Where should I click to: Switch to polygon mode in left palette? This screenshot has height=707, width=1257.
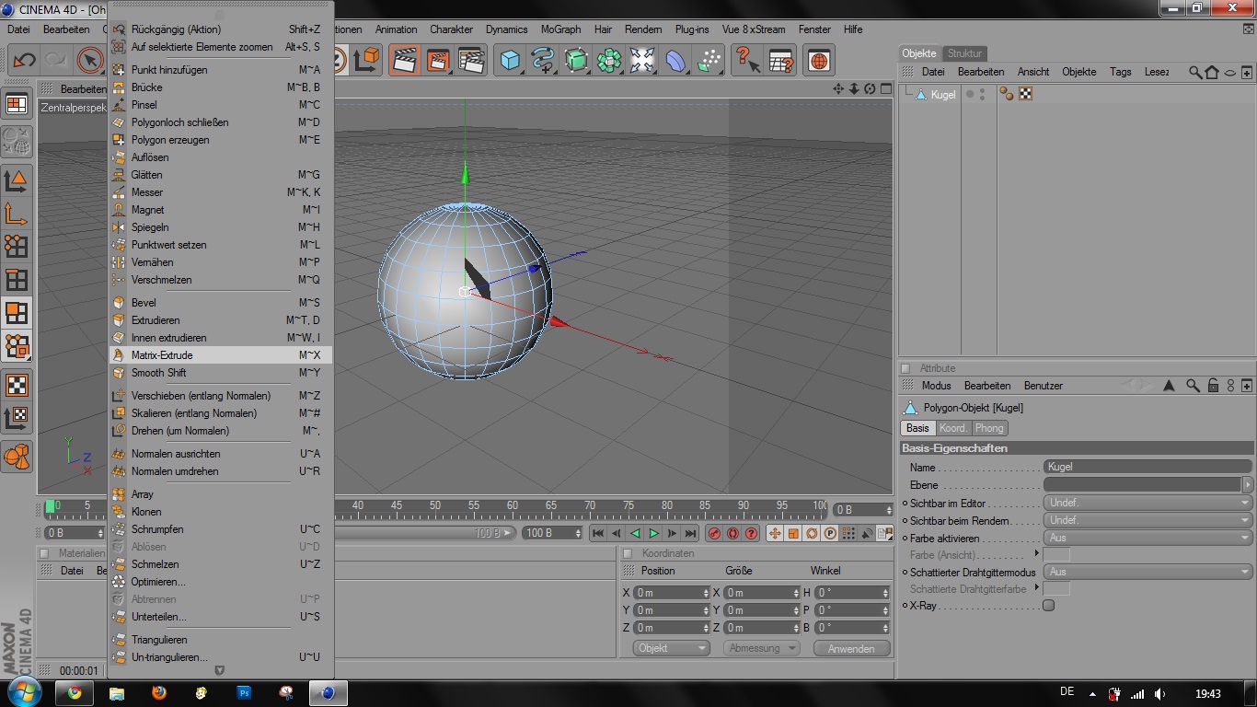pyautogui.click(x=17, y=313)
